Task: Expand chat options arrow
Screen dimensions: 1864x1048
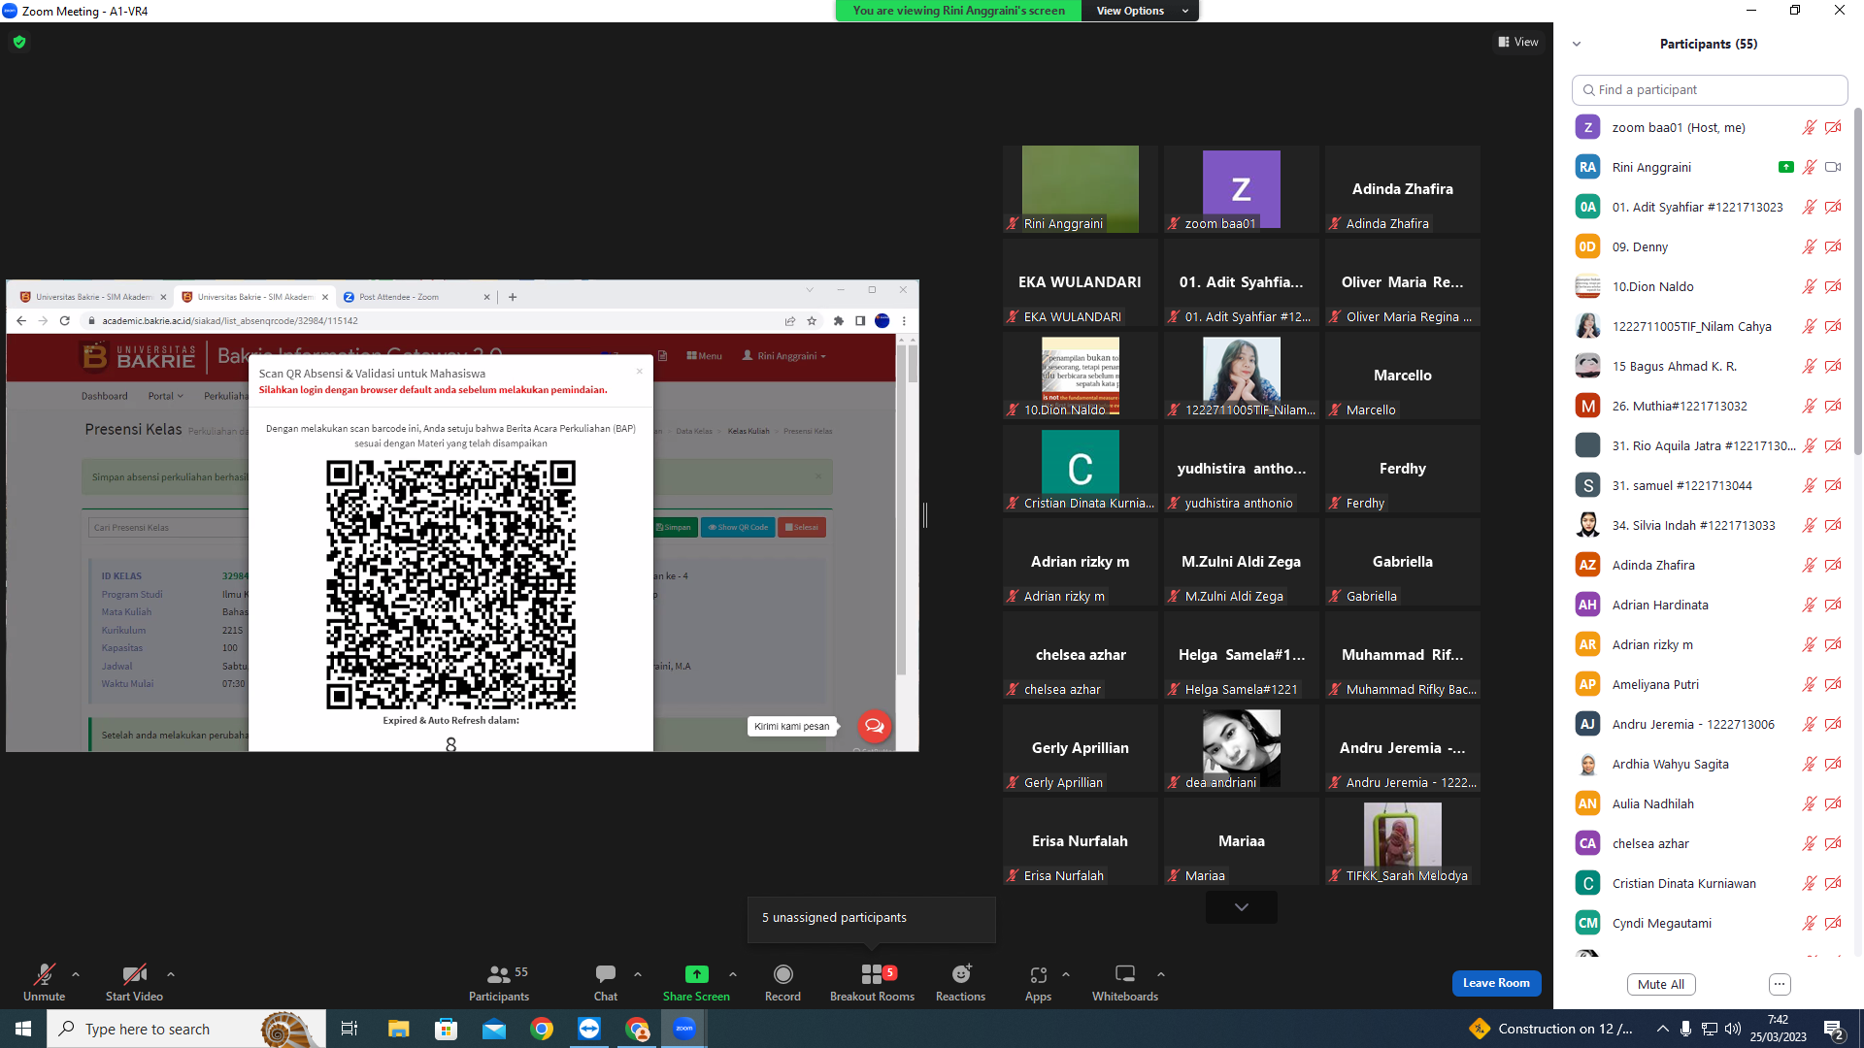Action: point(638,974)
